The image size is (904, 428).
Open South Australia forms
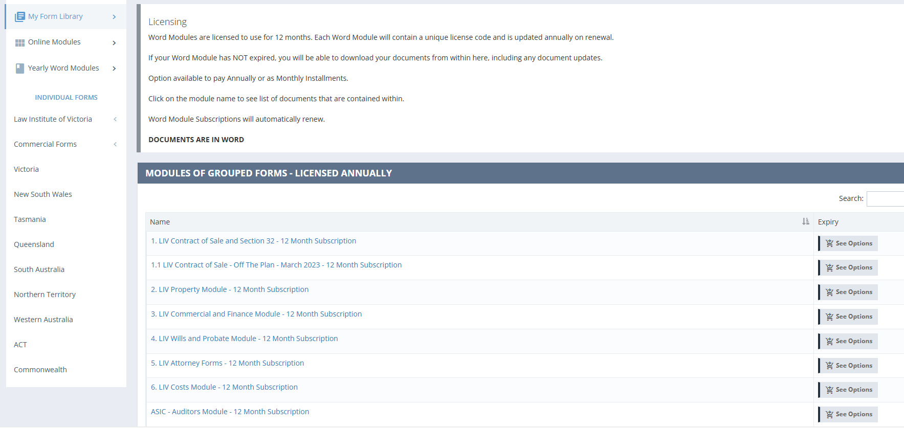39,269
